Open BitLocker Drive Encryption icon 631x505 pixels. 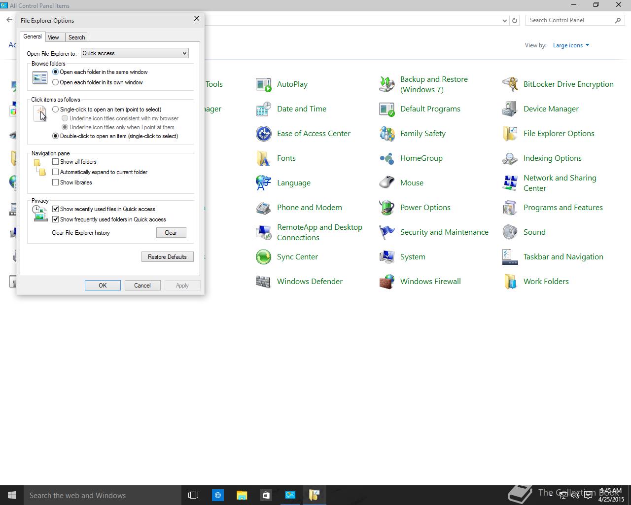pyautogui.click(x=510, y=84)
